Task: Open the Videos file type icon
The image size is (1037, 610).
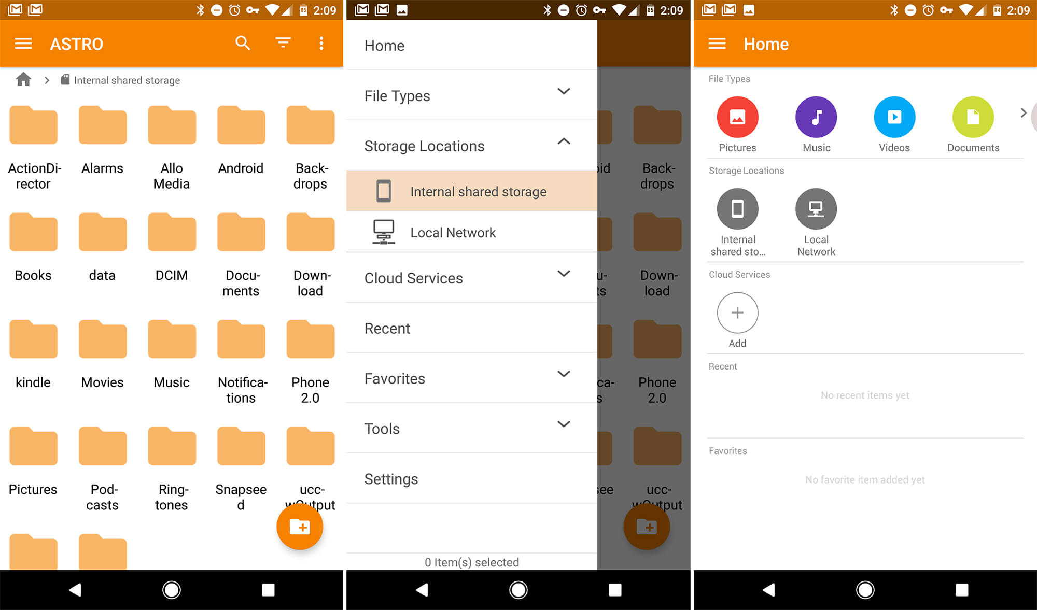Action: tap(893, 117)
